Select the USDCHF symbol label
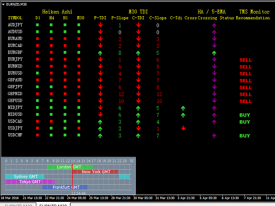 15,135
